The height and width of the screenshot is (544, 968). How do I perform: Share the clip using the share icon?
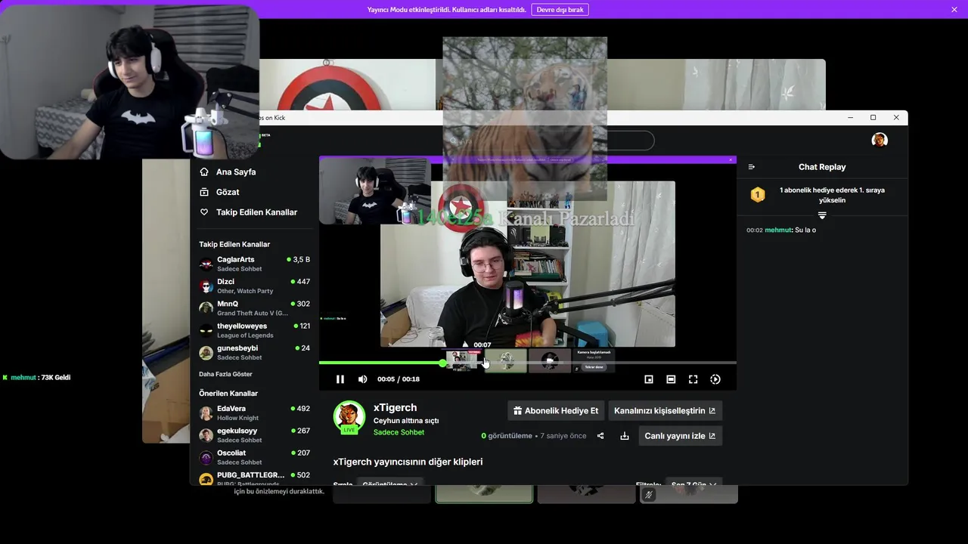pos(600,436)
